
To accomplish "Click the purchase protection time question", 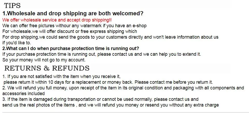I will coord(71,48).
